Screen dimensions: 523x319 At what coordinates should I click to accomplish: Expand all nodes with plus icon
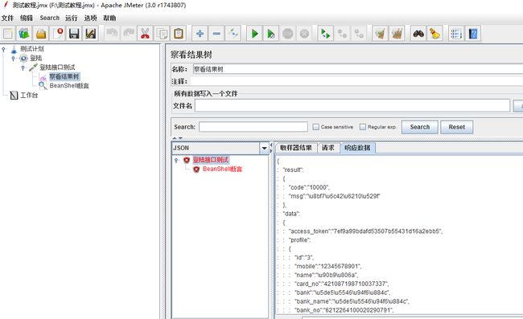point(200,34)
